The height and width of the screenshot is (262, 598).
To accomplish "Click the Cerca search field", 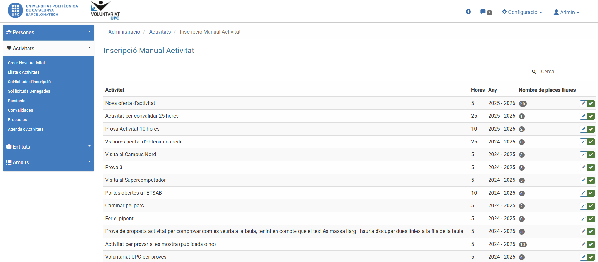I will (x=568, y=72).
